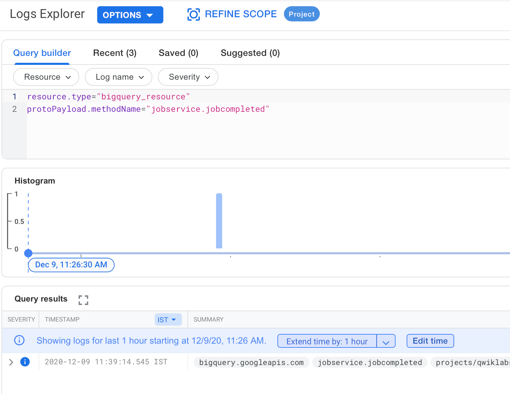Open the Log name filter dropdown
This screenshot has height=394, width=510.
pos(119,77)
